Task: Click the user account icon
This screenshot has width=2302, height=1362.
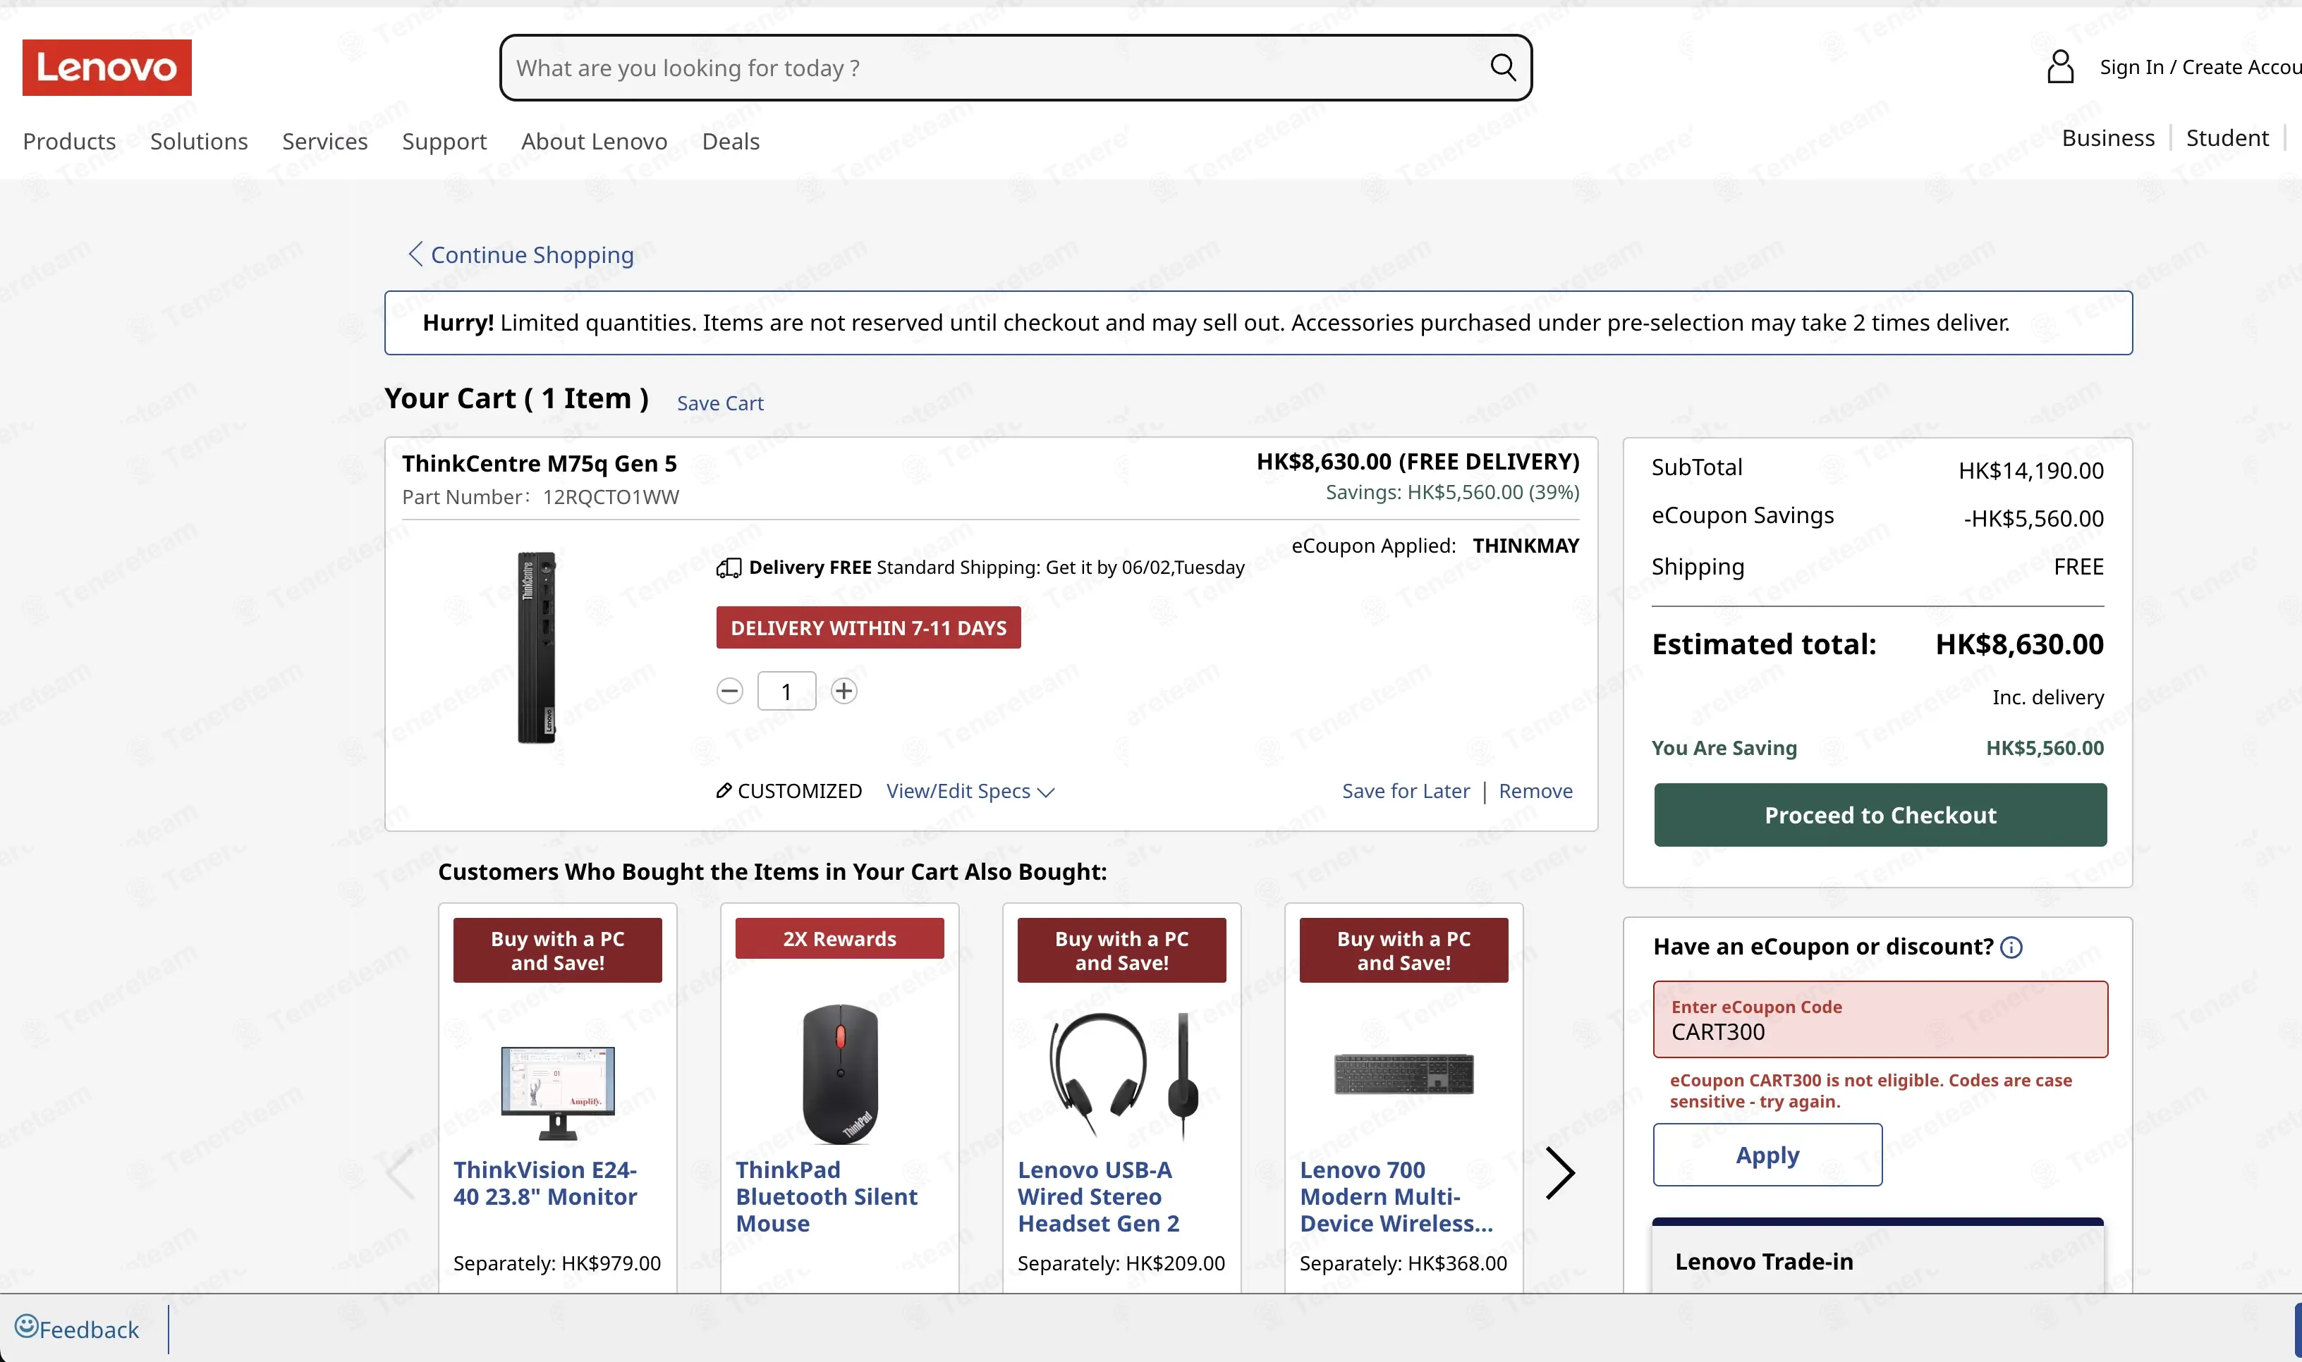Action: click(2059, 67)
